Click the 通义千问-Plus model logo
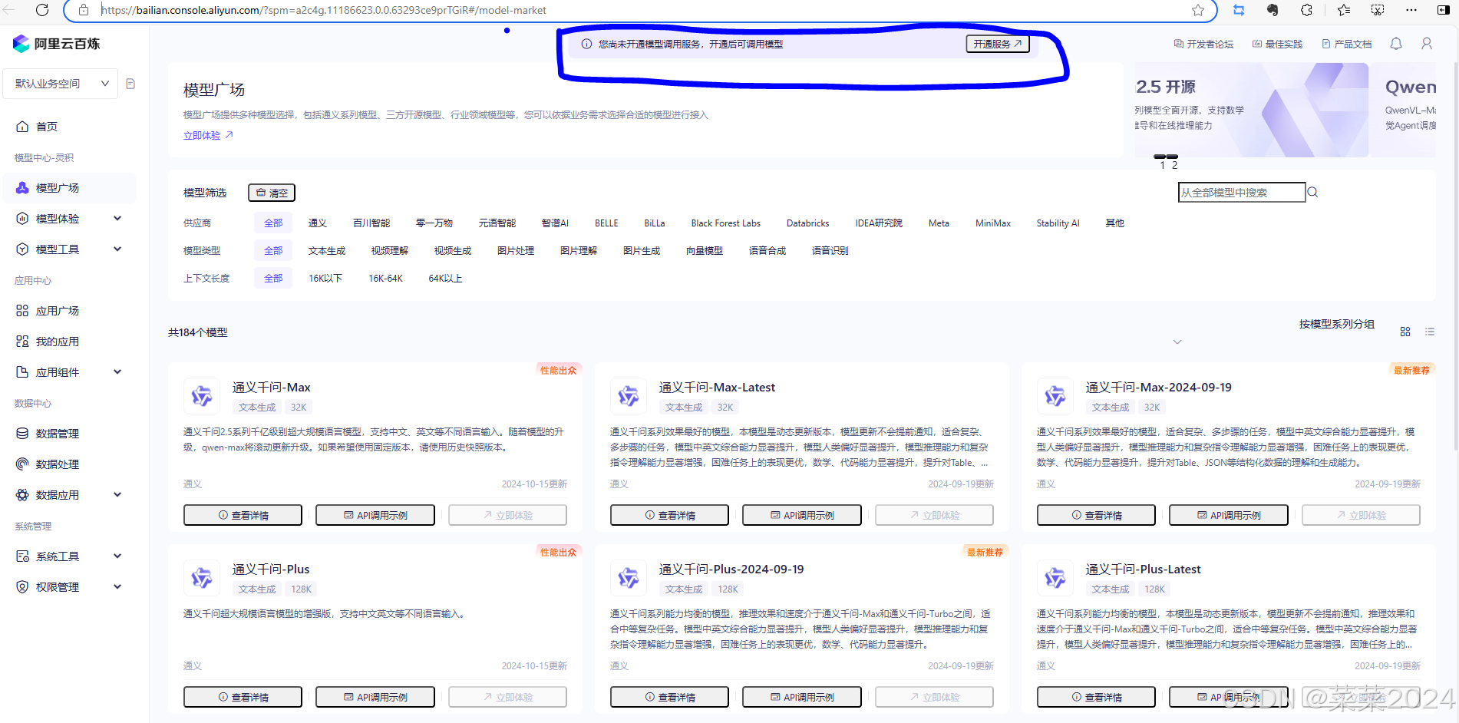The height and width of the screenshot is (723, 1459). click(202, 578)
